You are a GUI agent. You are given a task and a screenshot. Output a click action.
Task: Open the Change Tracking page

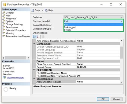pyautogui.click(x=14, y=24)
